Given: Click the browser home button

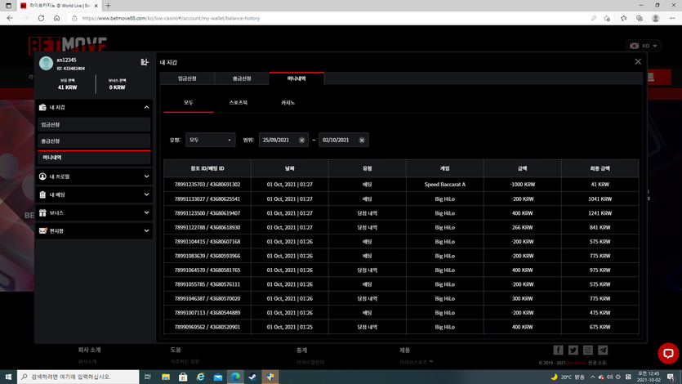Looking at the screenshot, I should click(56, 18).
